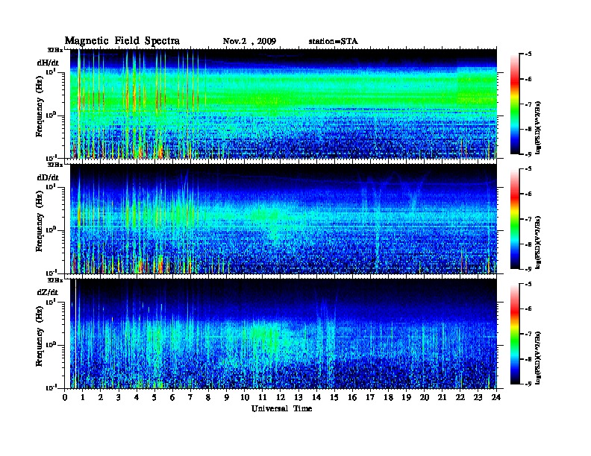Click the hour 13 tick label on the time axis
Image resolution: width=591 pixels, height=456 pixels.
tap(298, 397)
